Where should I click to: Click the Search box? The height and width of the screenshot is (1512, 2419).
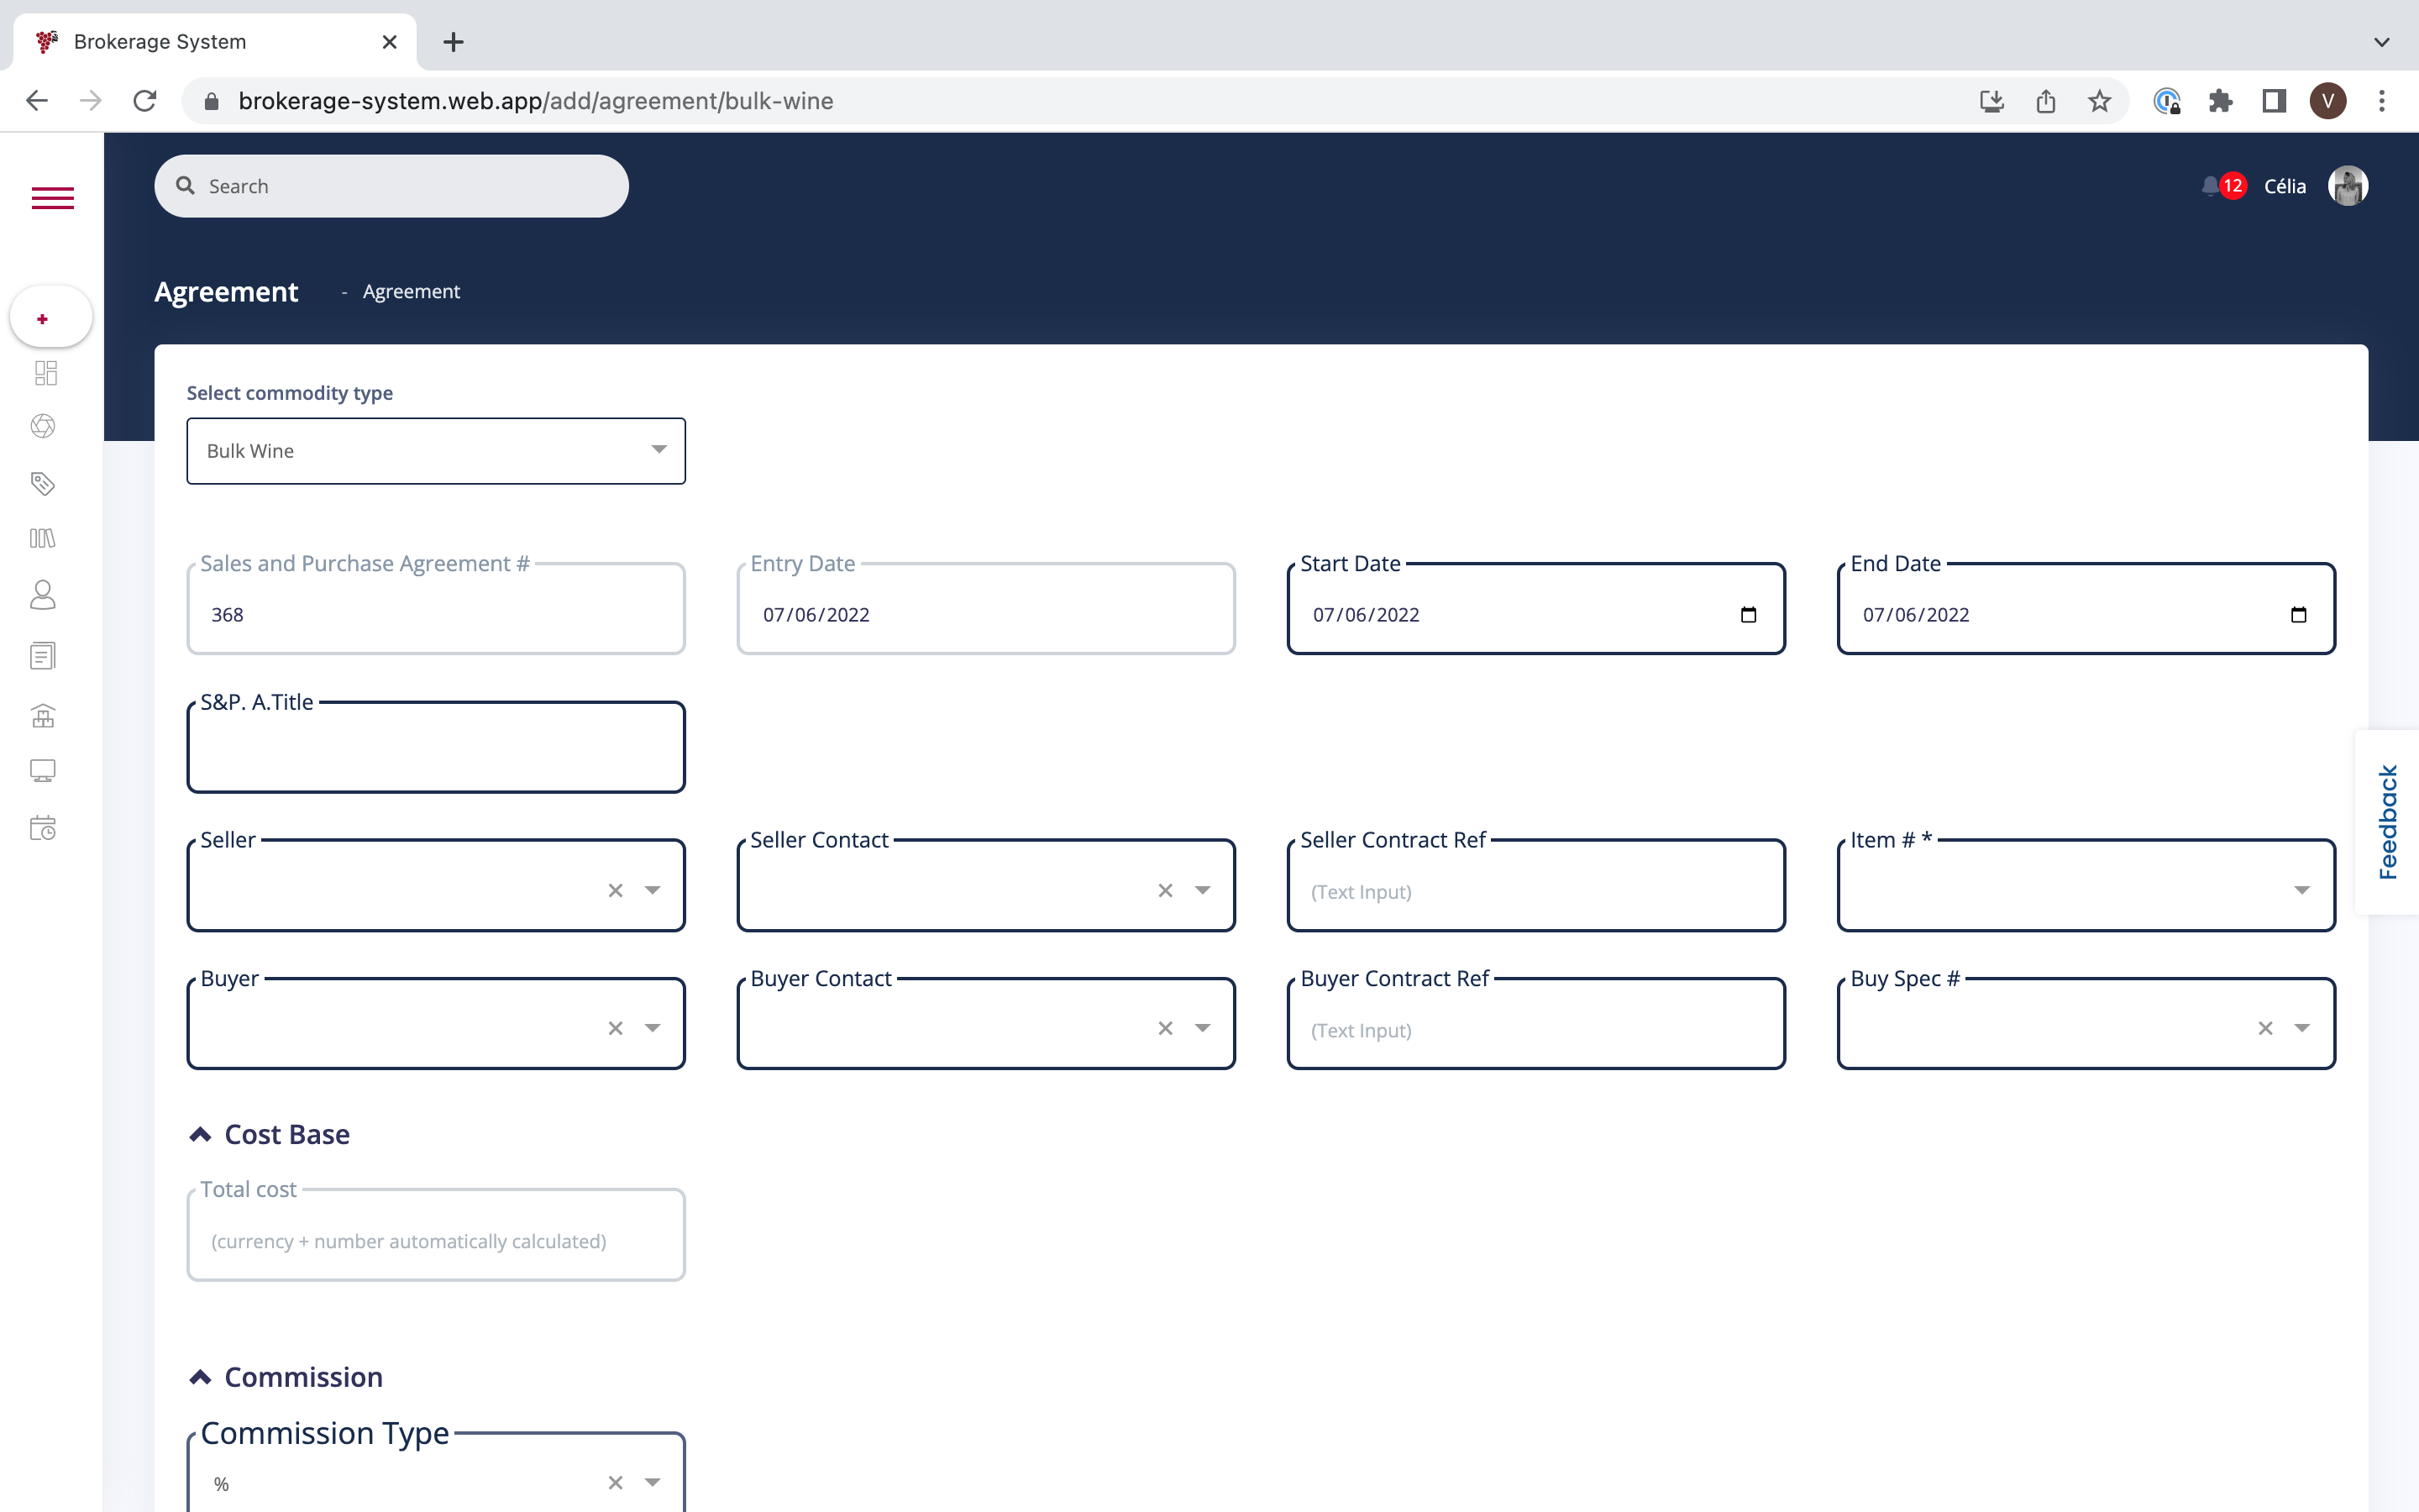click(x=392, y=186)
